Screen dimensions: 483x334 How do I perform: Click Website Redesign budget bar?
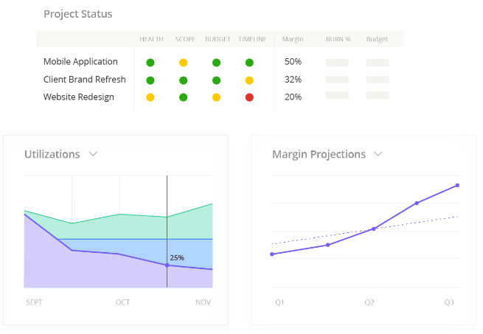coord(378,95)
